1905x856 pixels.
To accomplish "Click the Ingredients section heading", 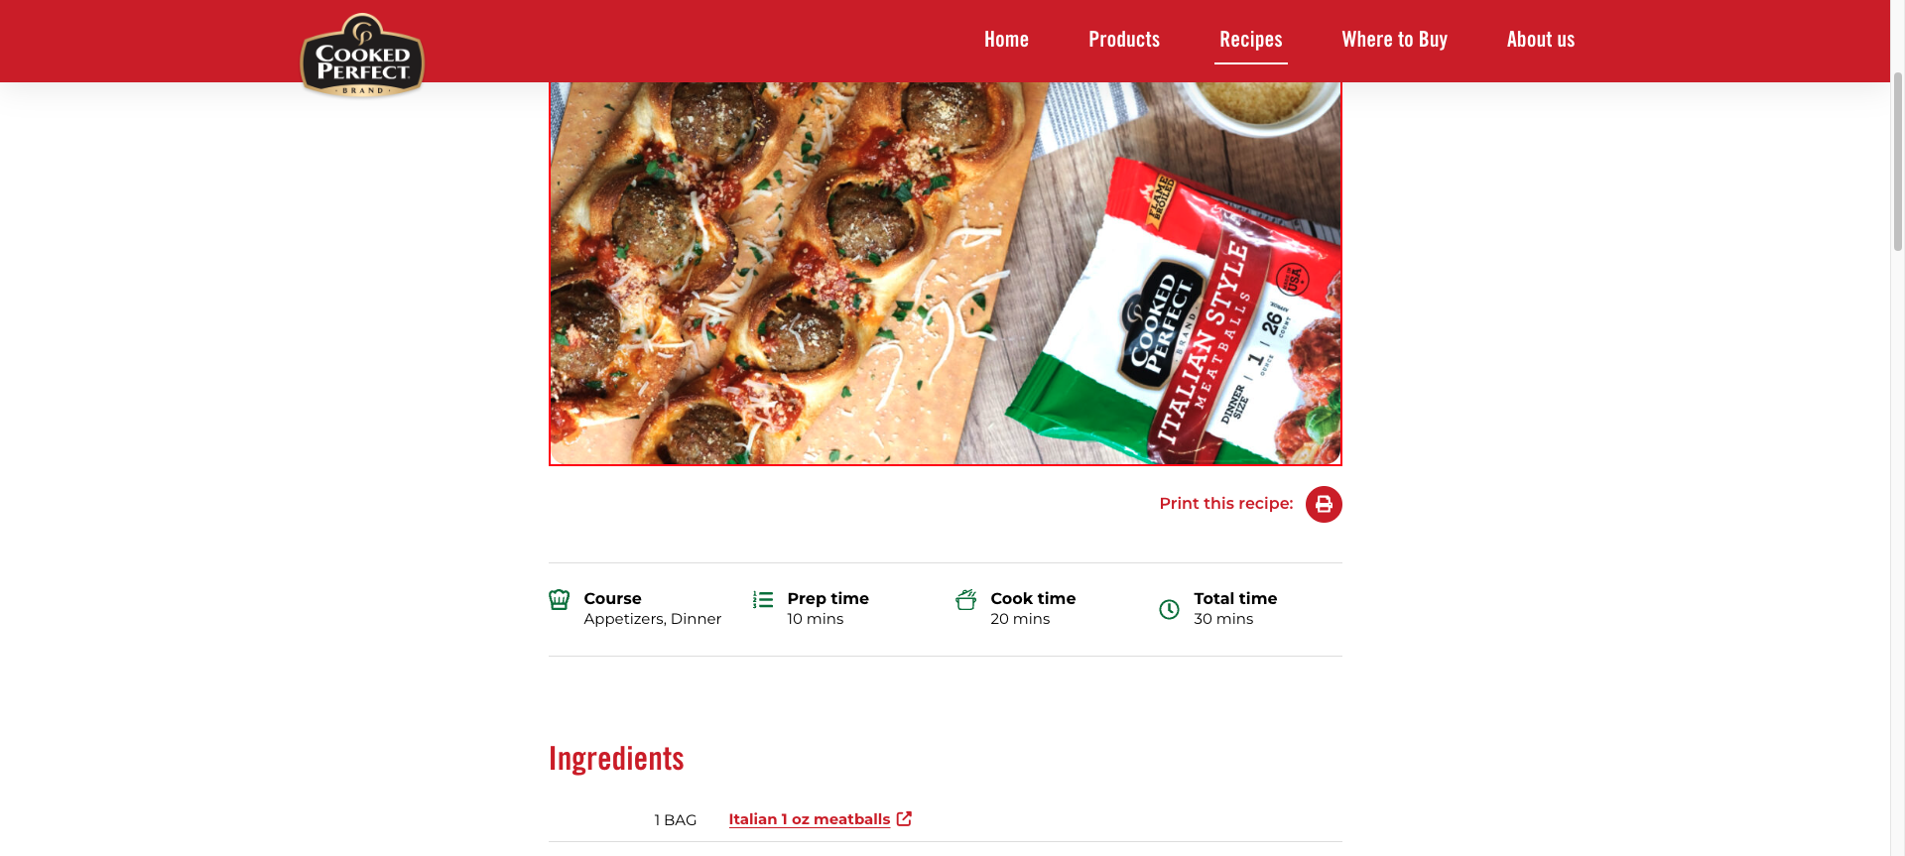I will pos(616,759).
